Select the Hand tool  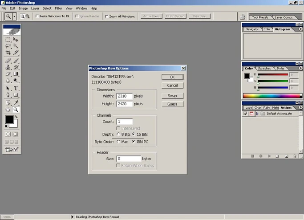click(x=8, y=109)
